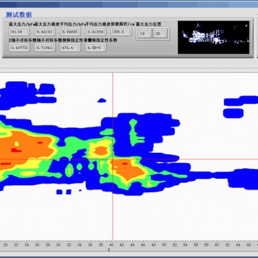This screenshot has width=258, height=258.
Task: Click the max pressure position field showing 18
Action: point(144,34)
